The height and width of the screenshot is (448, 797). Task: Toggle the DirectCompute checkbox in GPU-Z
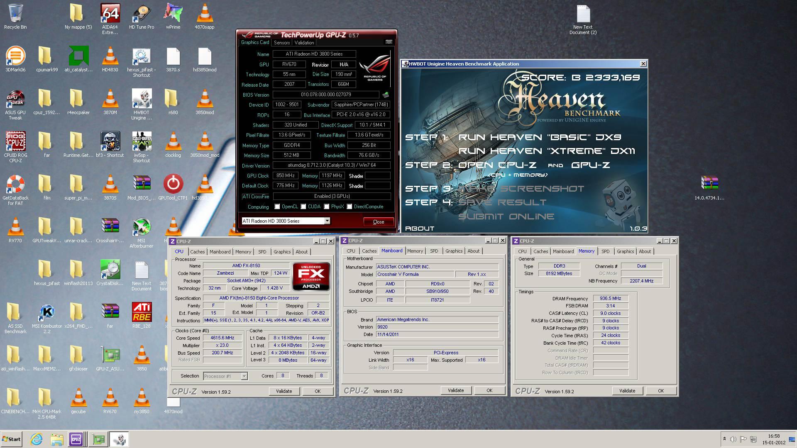click(350, 207)
